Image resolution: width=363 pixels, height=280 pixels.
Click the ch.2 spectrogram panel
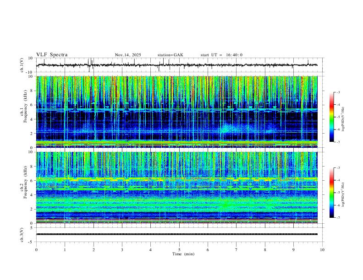(x=177, y=188)
